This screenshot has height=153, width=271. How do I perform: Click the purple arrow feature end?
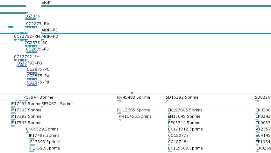[x=132, y=93]
